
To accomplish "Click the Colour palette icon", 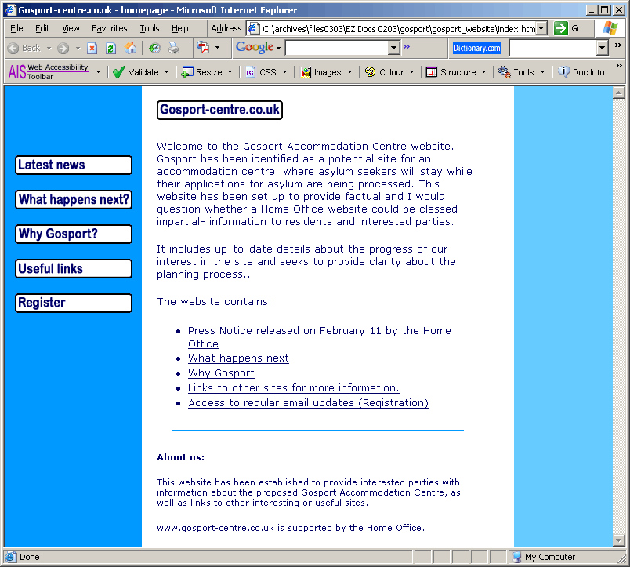I will (x=370, y=72).
